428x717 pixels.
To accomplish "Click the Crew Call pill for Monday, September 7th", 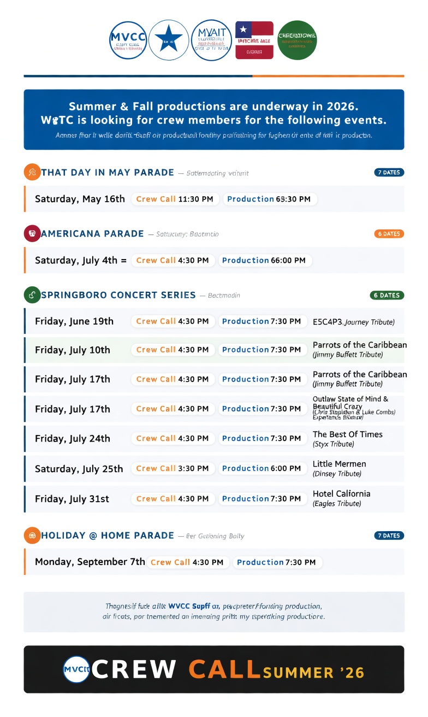I will pyautogui.click(x=187, y=562).
